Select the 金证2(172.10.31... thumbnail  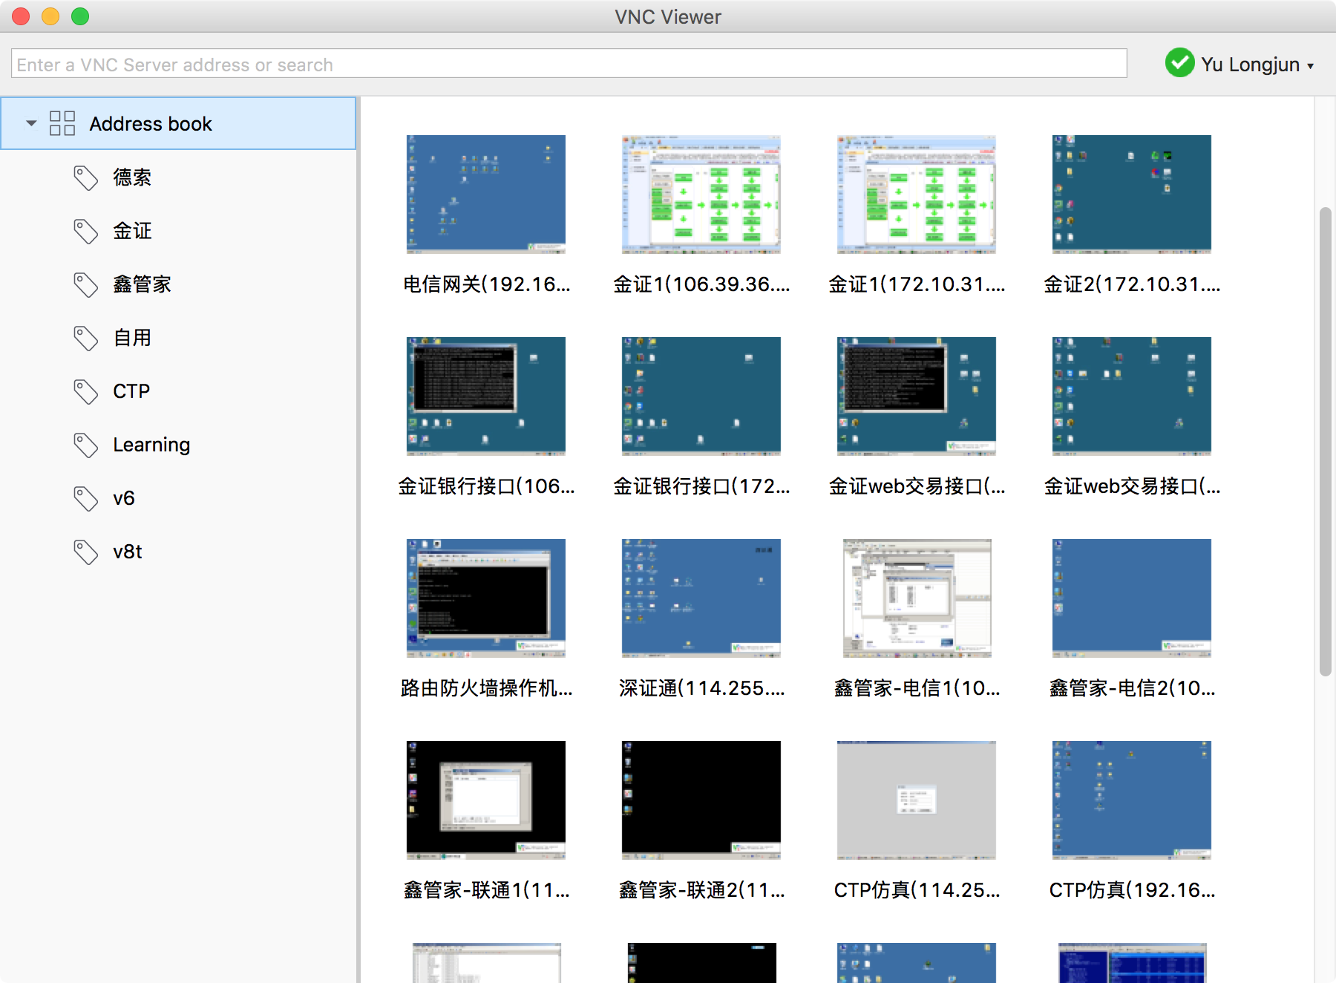1132,194
